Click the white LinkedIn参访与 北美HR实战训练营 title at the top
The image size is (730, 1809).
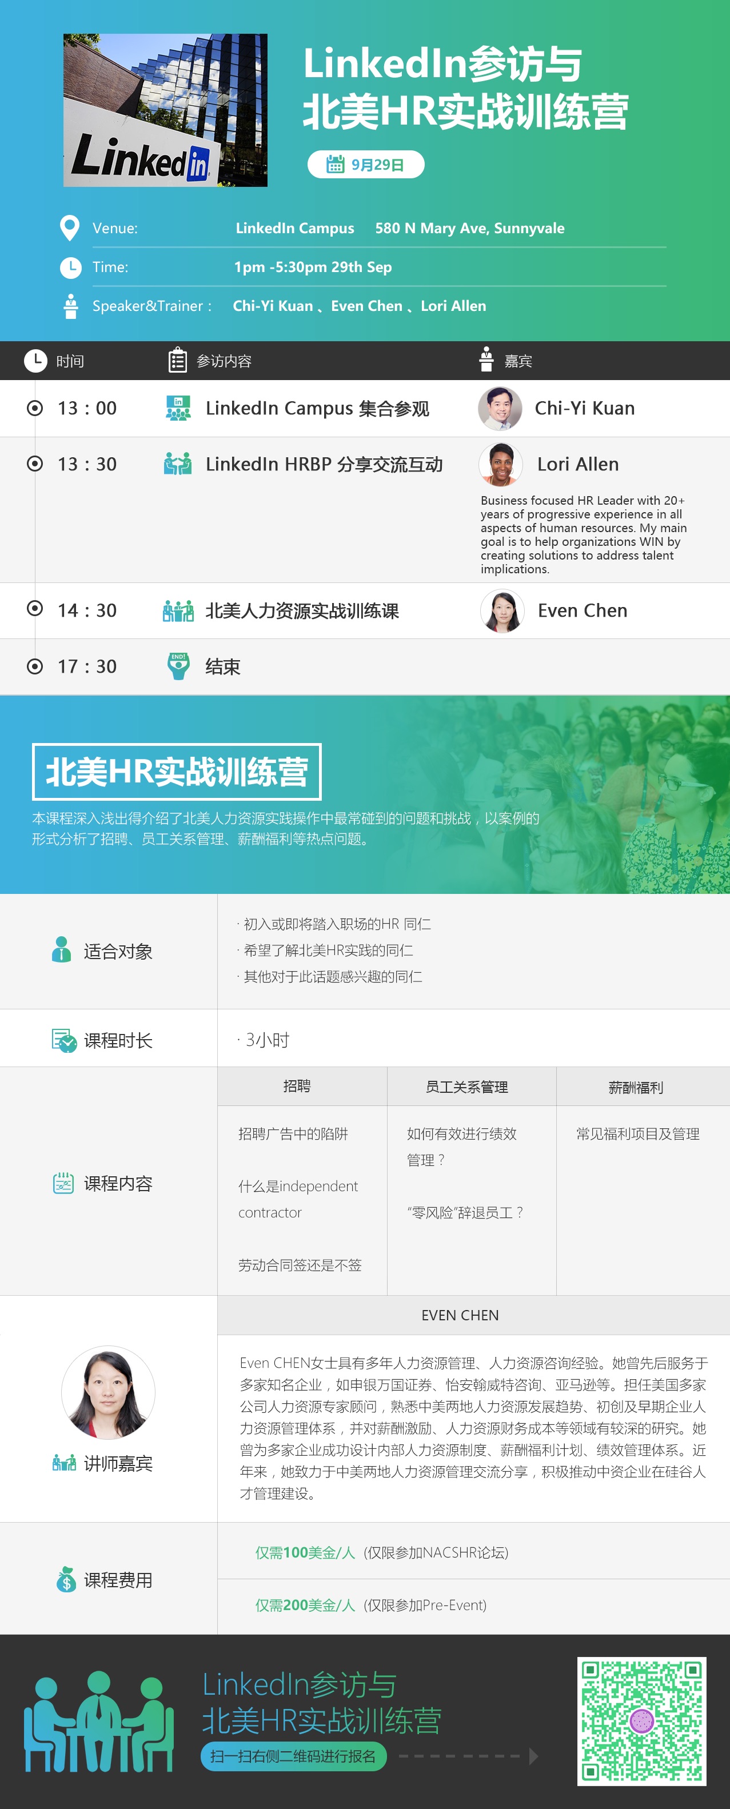[x=465, y=88]
